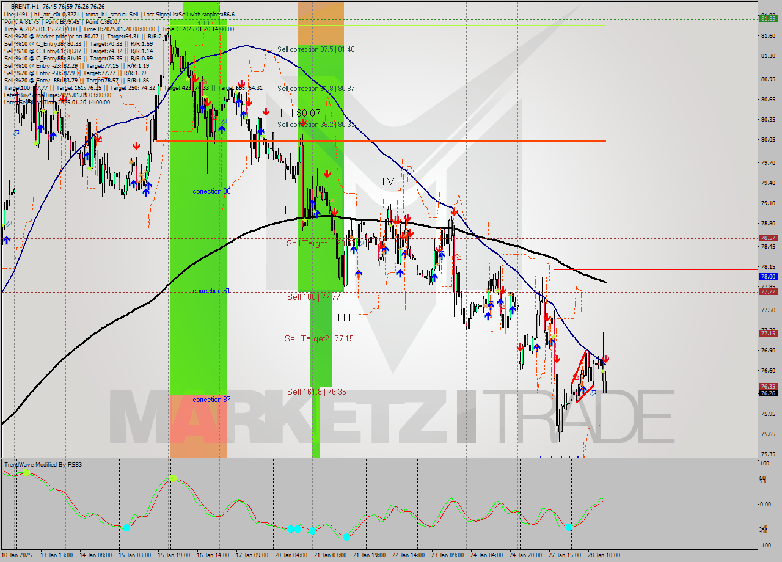Image resolution: width=782 pixels, height=562 pixels.
Task: Click the 'correction 87' label
Action: (211, 400)
